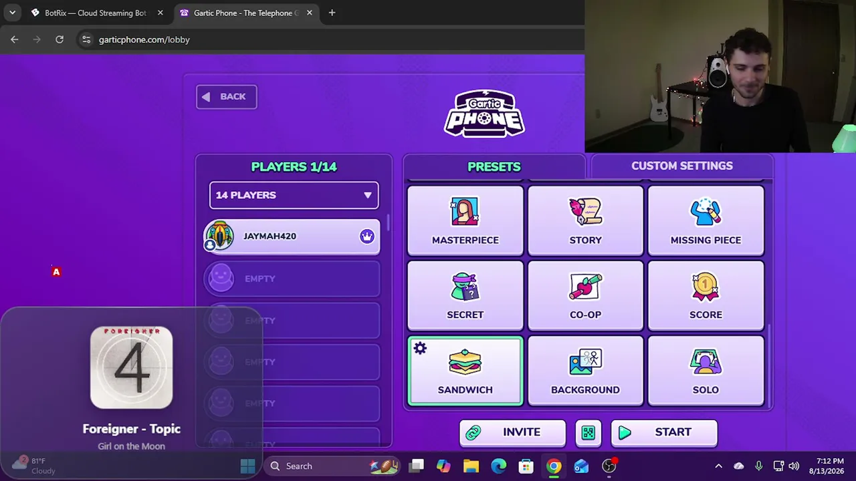Click the presets panel scrollbar
The height and width of the screenshot is (481, 856).
[x=769, y=365]
